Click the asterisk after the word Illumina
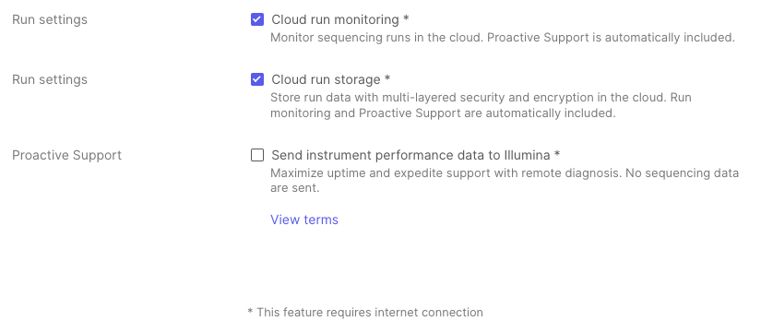This screenshot has height=333, width=761. coord(557,153)
